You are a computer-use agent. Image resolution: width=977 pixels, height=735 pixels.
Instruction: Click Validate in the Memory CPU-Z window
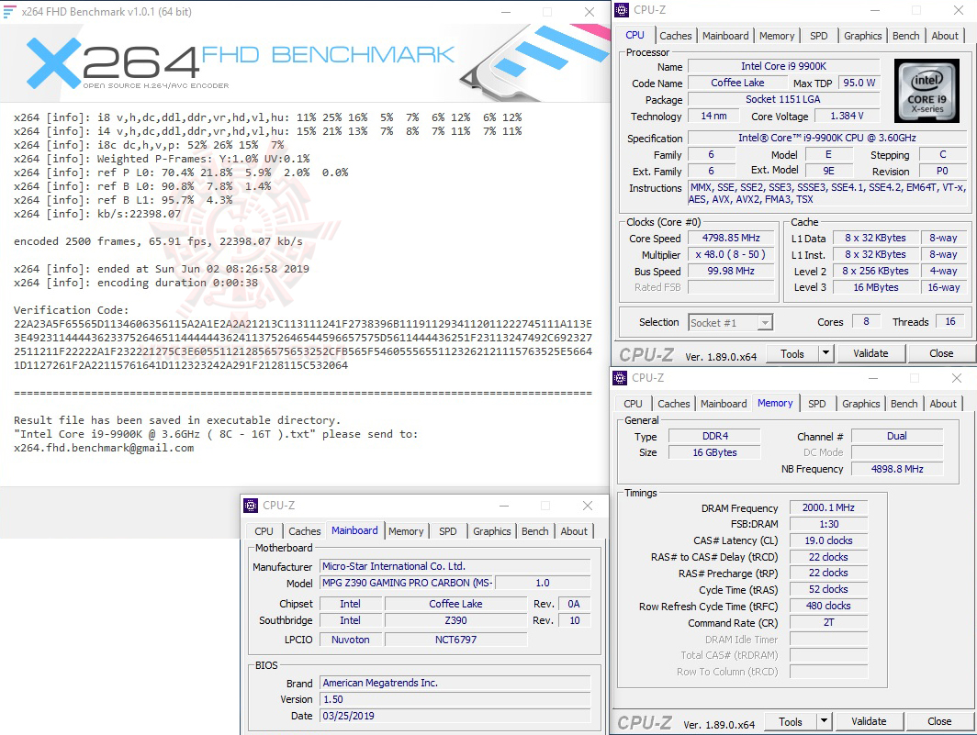869,721
